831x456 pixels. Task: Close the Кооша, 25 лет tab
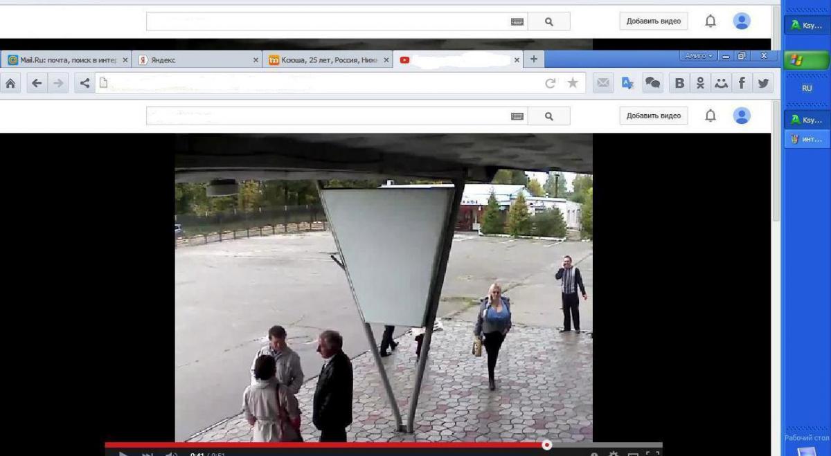pos(386,60)
